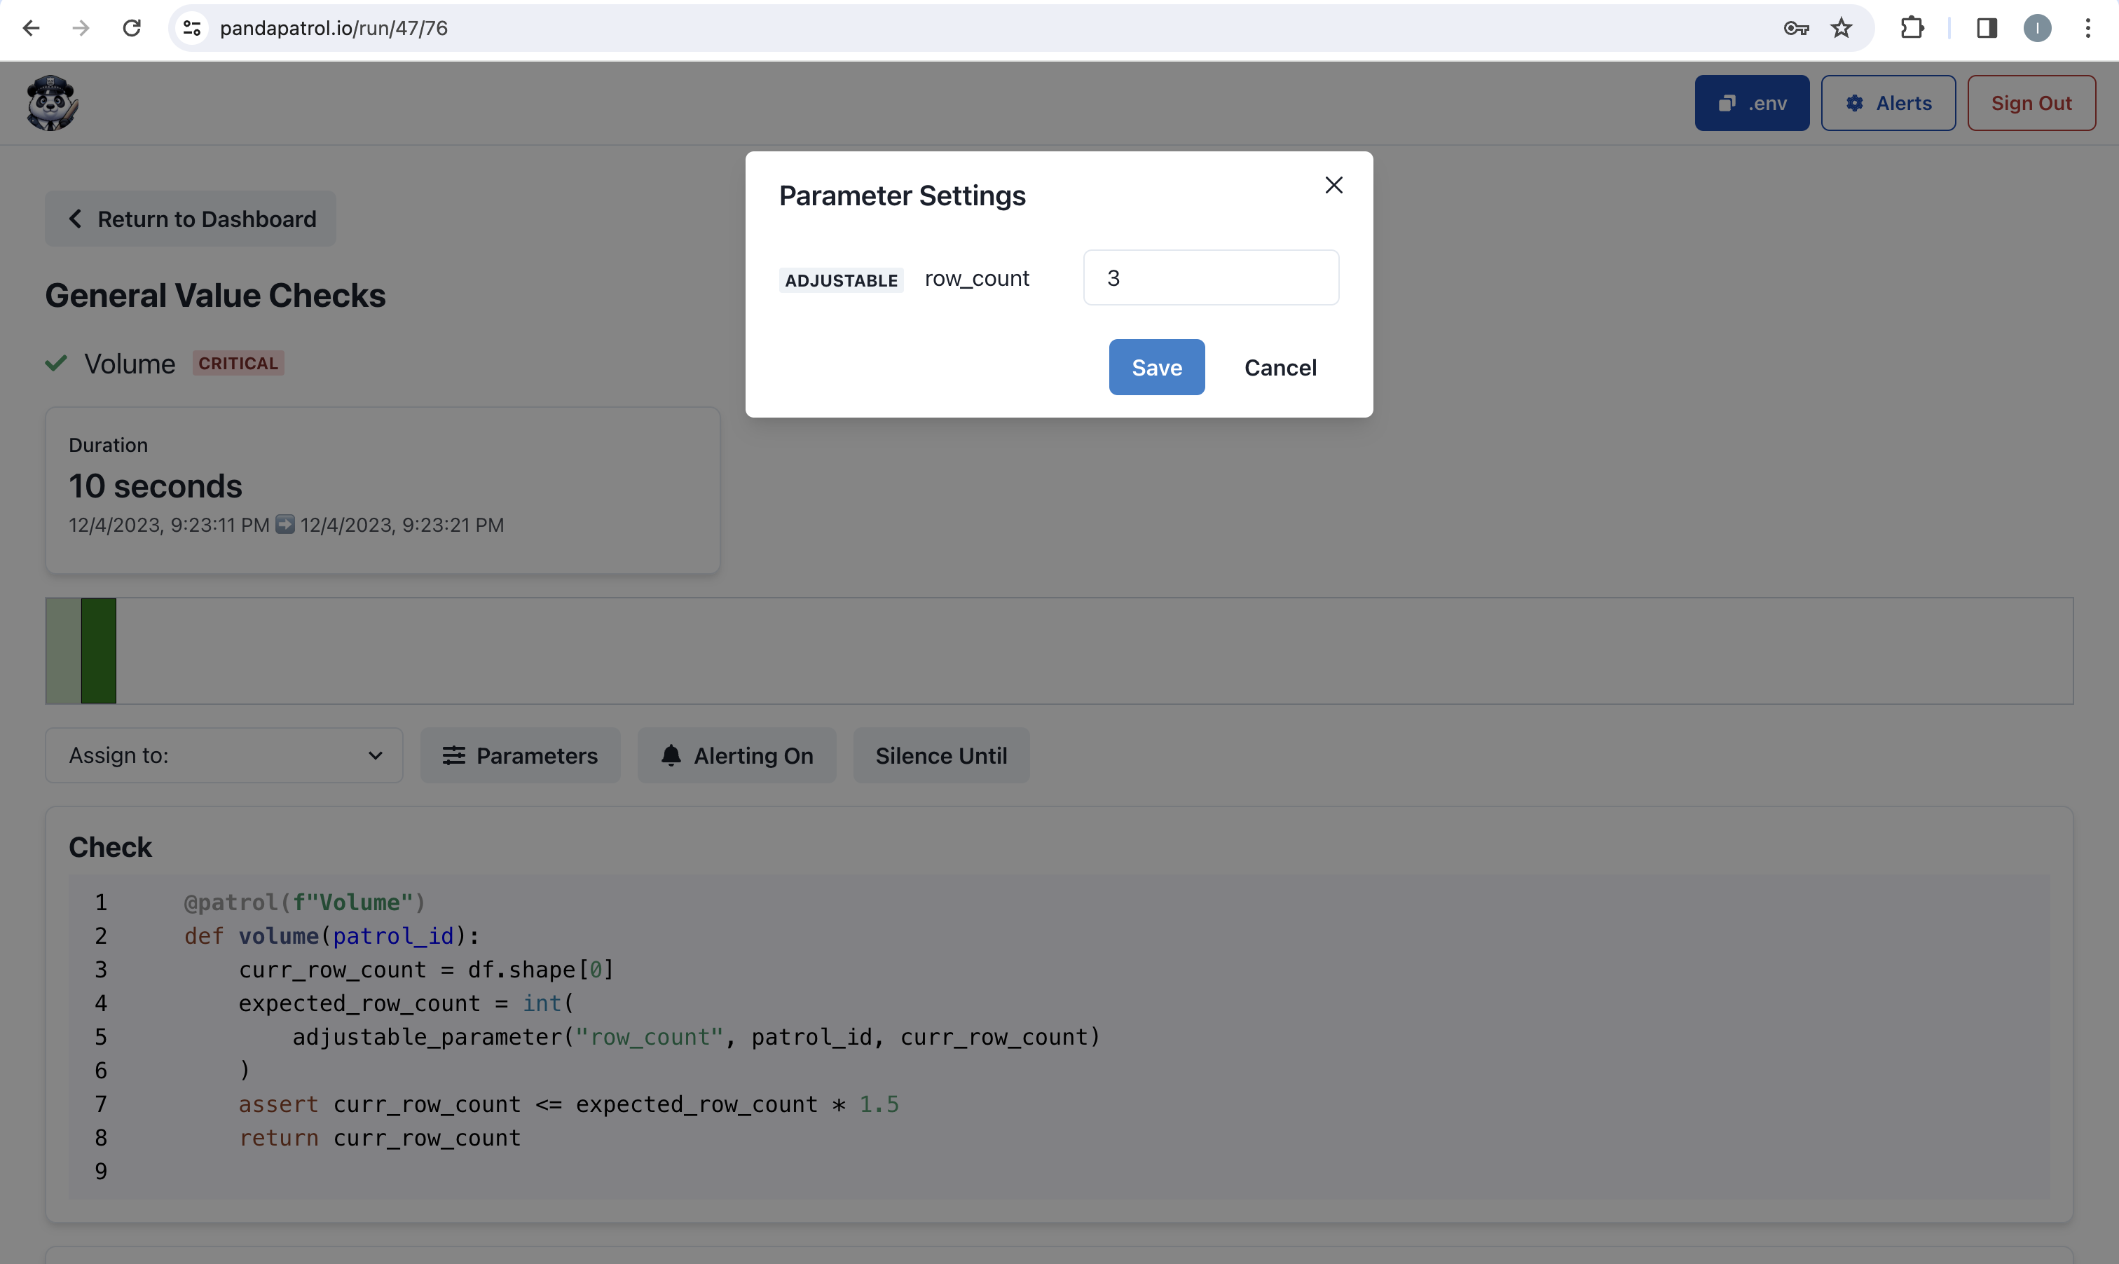The image size is (2119, 1264).
Task: Go back in browser history
Action: tap(32, 28)
